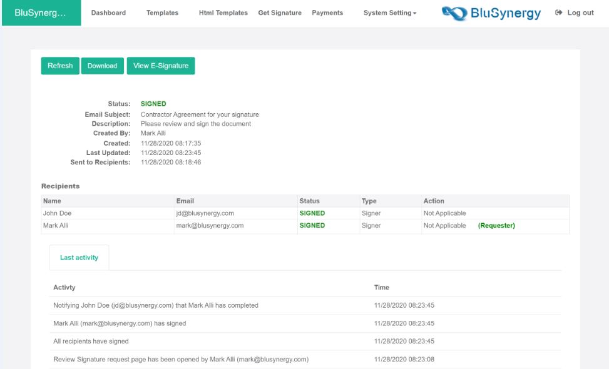This screenshot has height=369, width=609.
Task: Open the Dashboard menu item
Action: coord(108,12)
